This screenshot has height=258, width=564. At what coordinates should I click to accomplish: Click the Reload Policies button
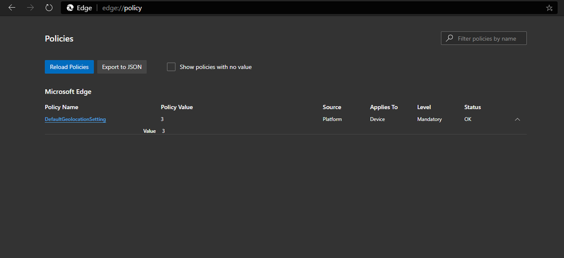point(69,67)
